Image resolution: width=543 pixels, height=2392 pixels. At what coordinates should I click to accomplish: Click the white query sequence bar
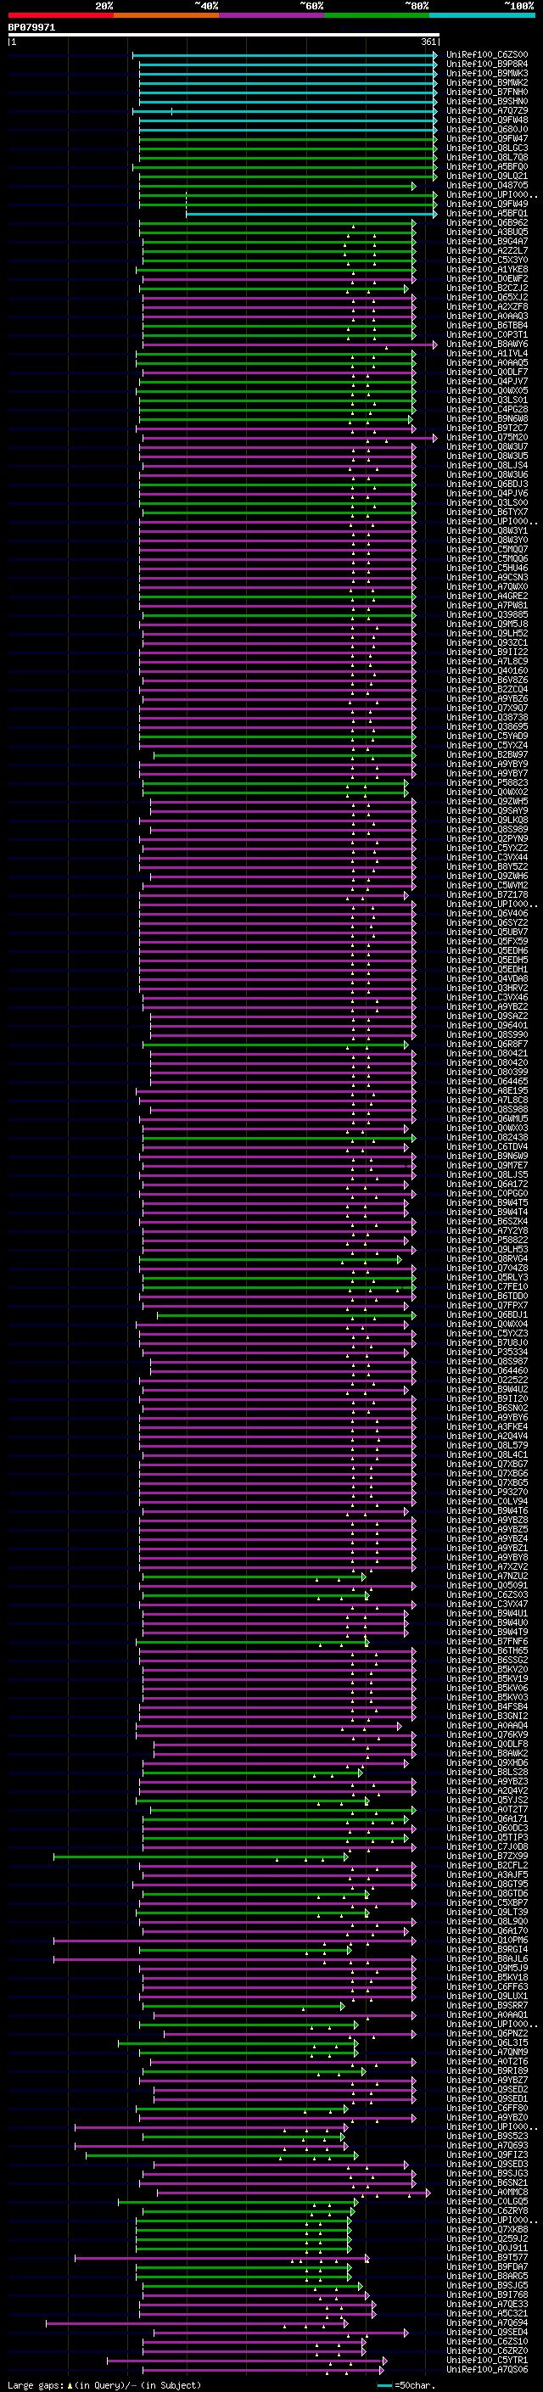[x=223, y=34]
